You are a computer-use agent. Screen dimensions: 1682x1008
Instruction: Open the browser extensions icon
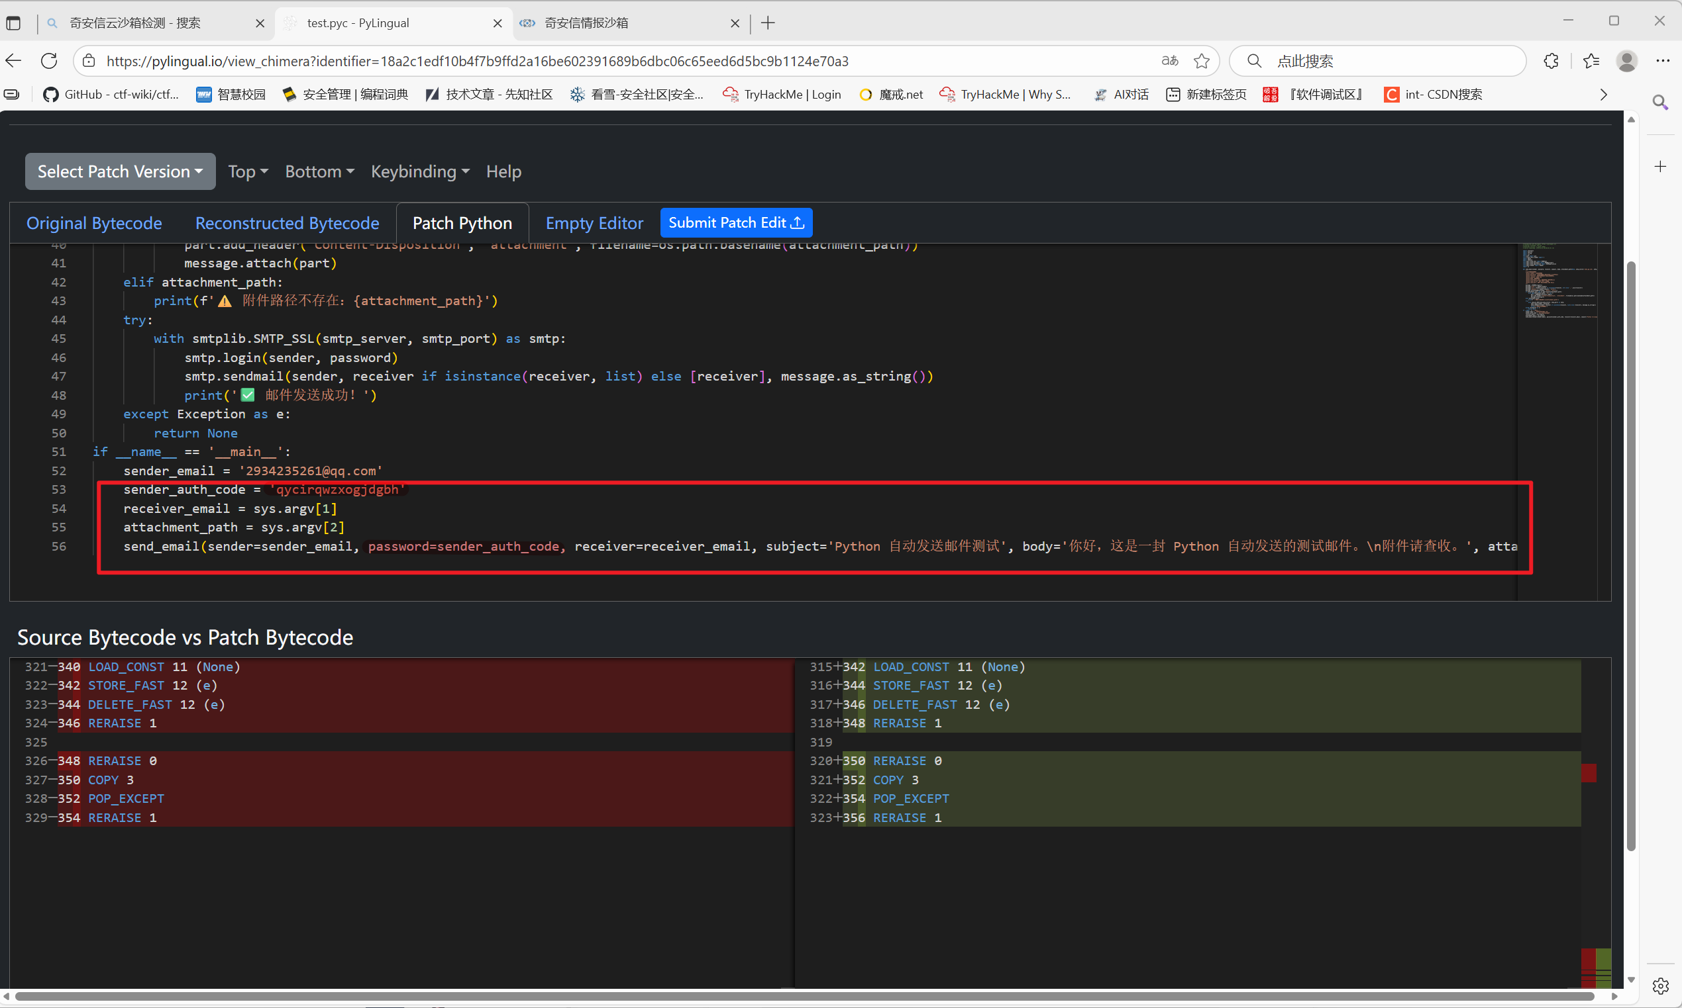pyautogui.click(x=1551, y=61)
